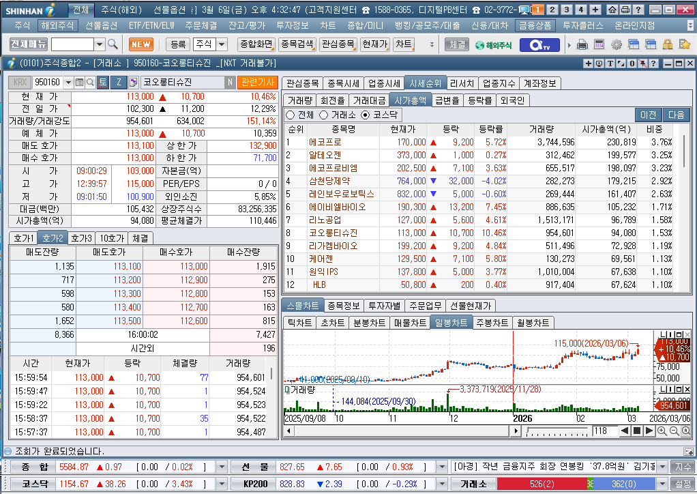This screenshot has width=697, height=494.
Task: Click the chart horizontal scrollbar track
Action: (402, 431)
